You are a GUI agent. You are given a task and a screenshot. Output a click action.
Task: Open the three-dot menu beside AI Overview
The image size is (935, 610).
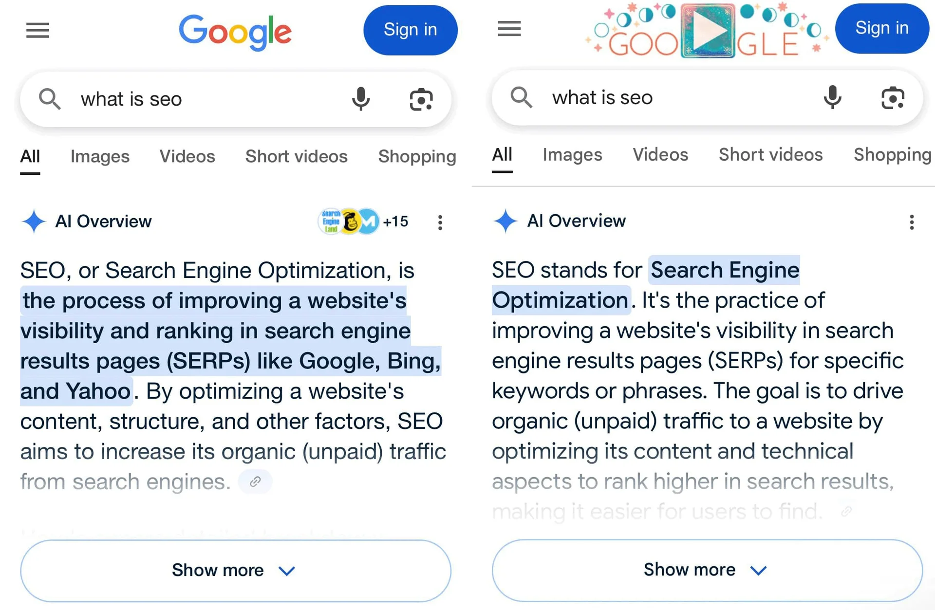pos(440,222)
